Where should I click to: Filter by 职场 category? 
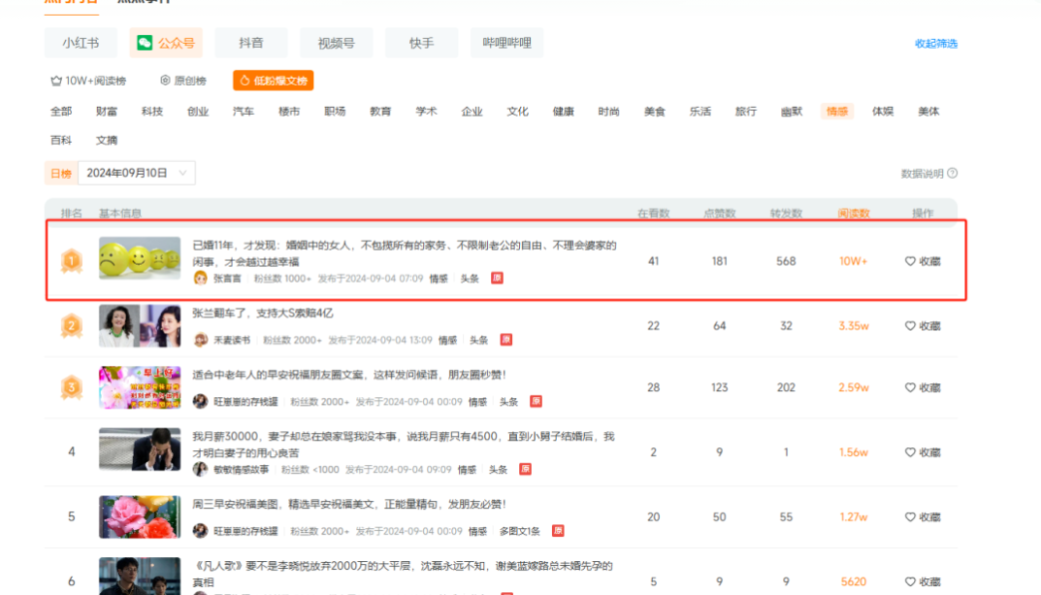[335, 112]
